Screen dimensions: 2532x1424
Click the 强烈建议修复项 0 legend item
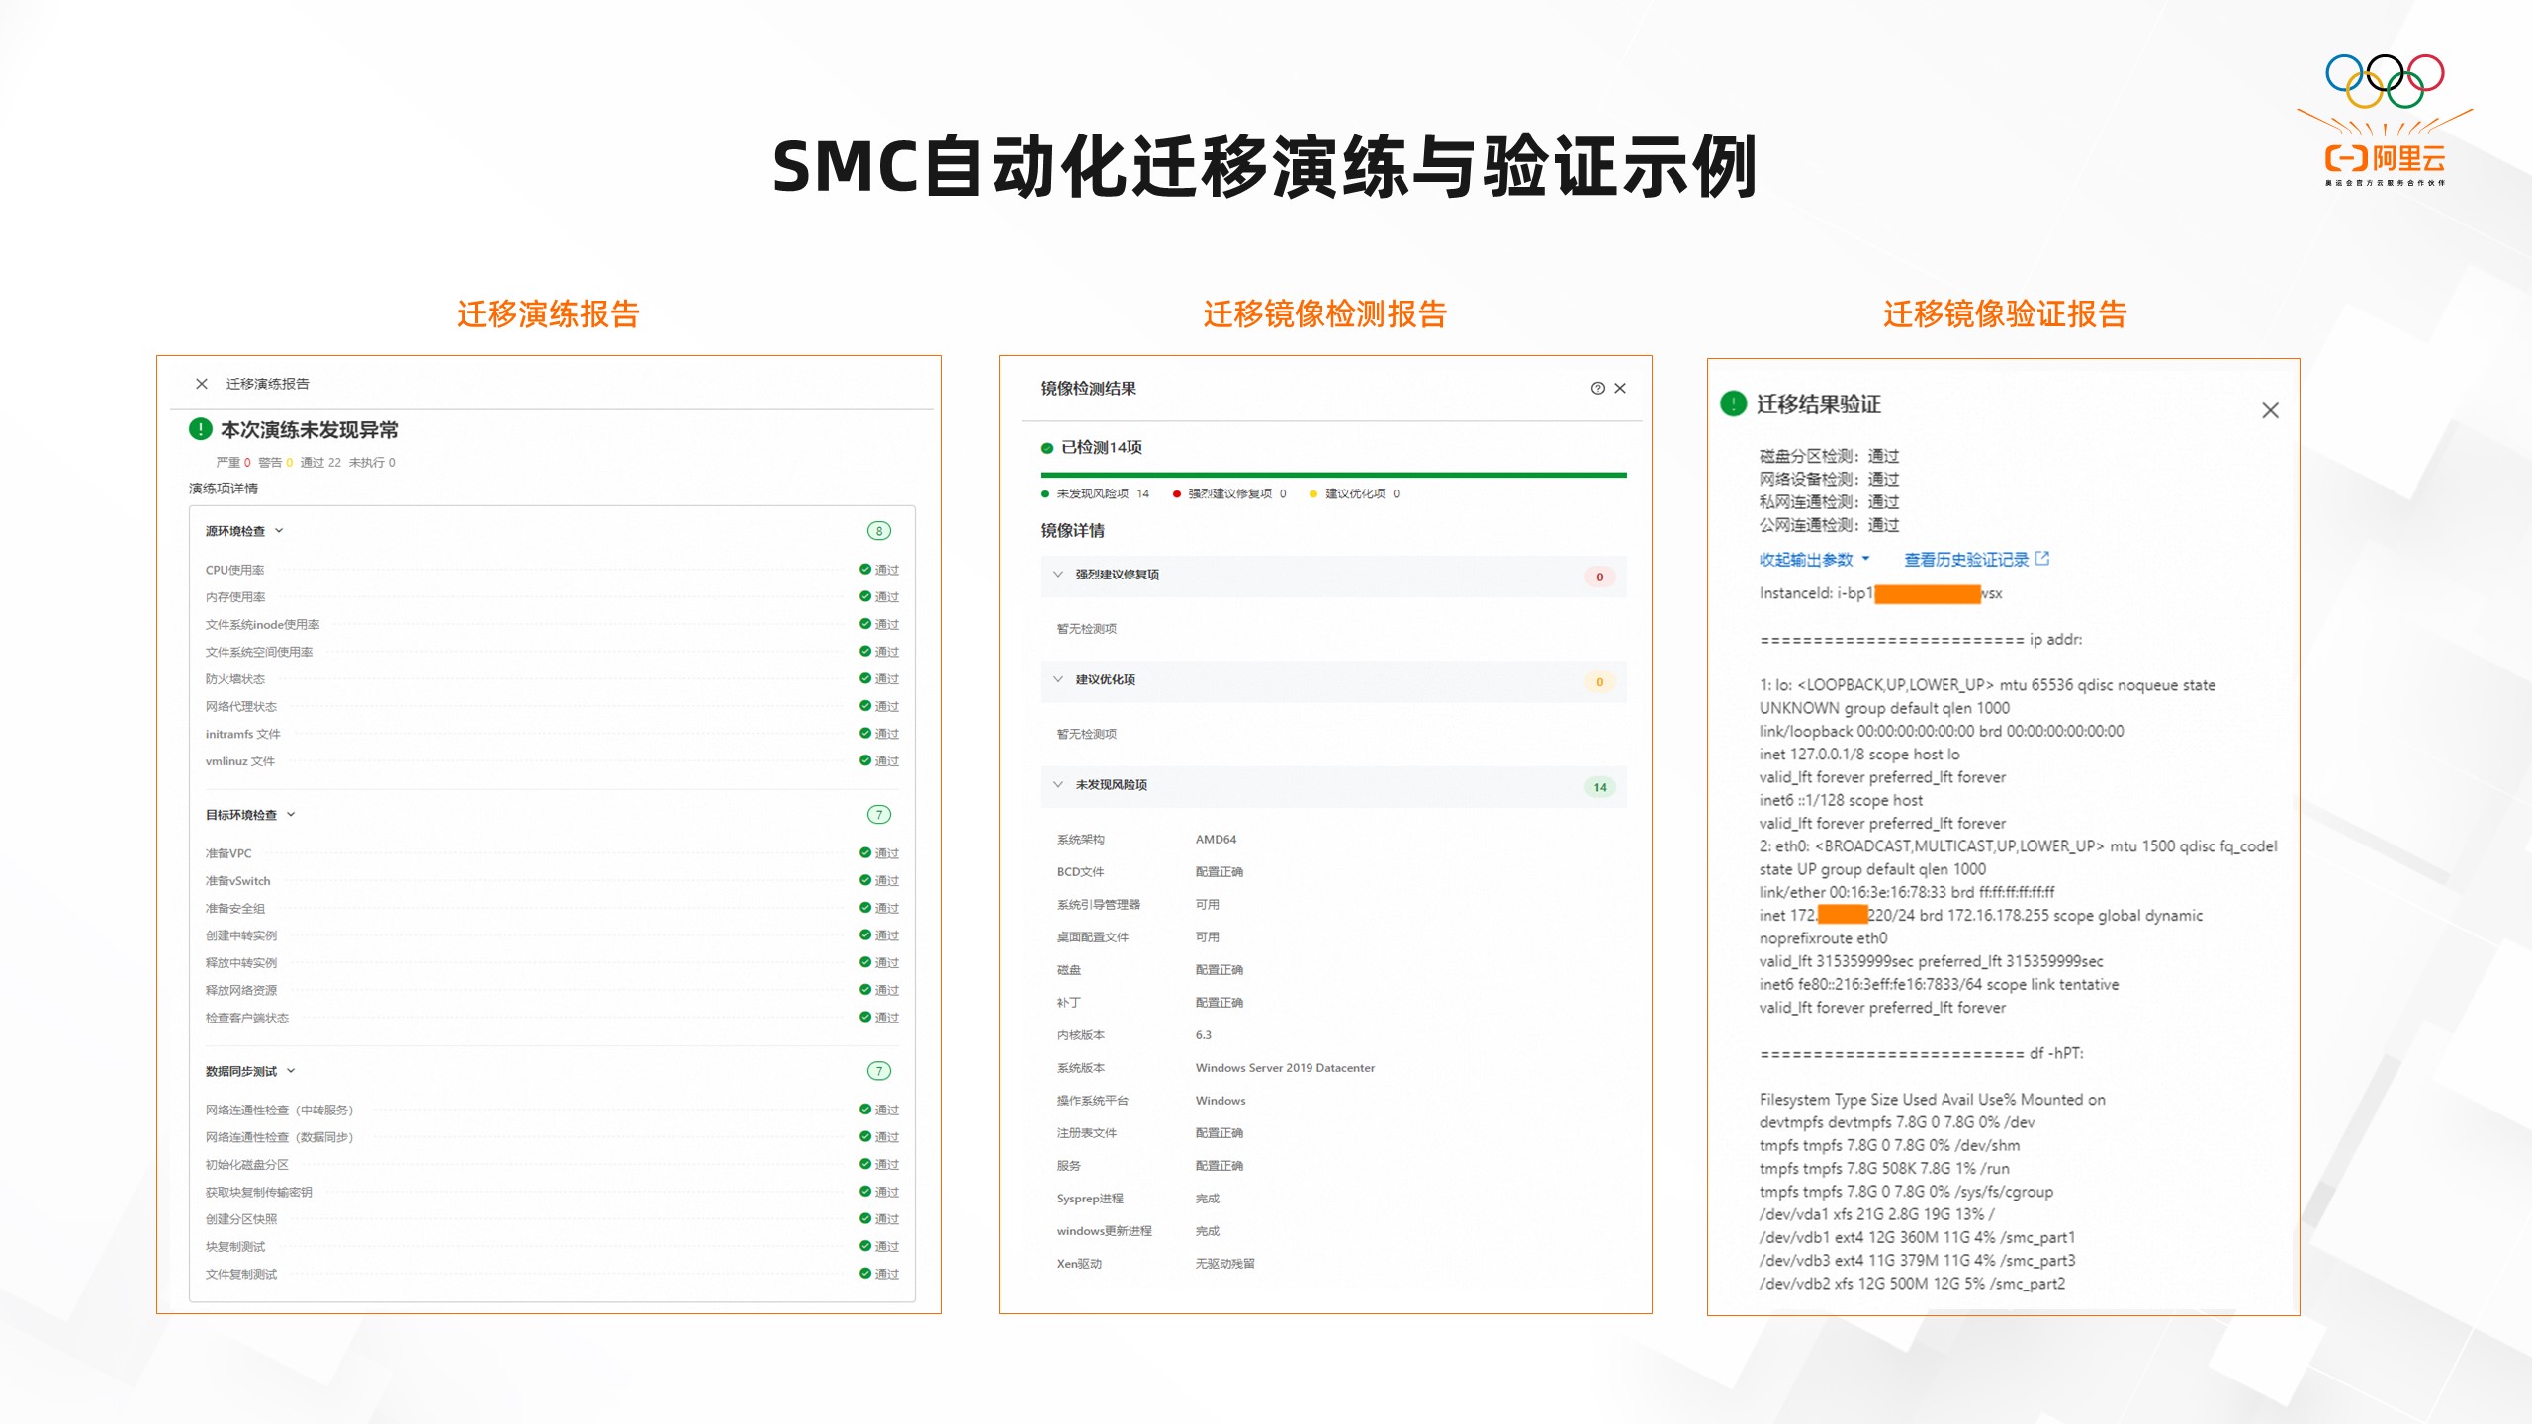point(1229,493)
